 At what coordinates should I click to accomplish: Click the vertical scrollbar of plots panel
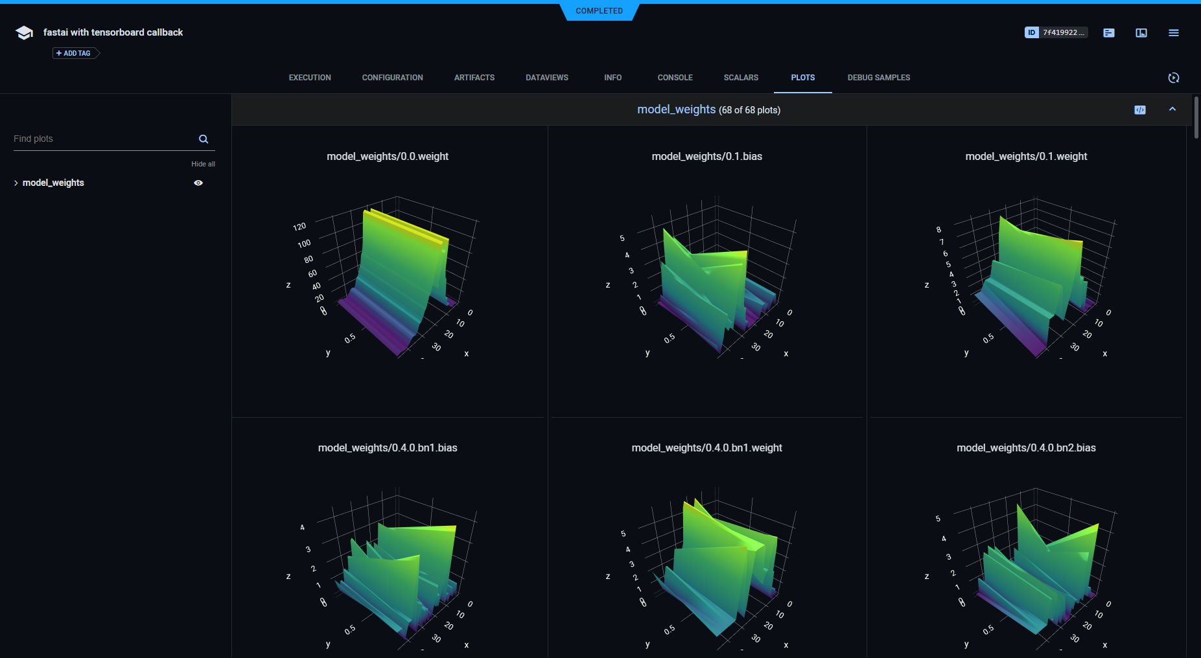[1196, 118]
